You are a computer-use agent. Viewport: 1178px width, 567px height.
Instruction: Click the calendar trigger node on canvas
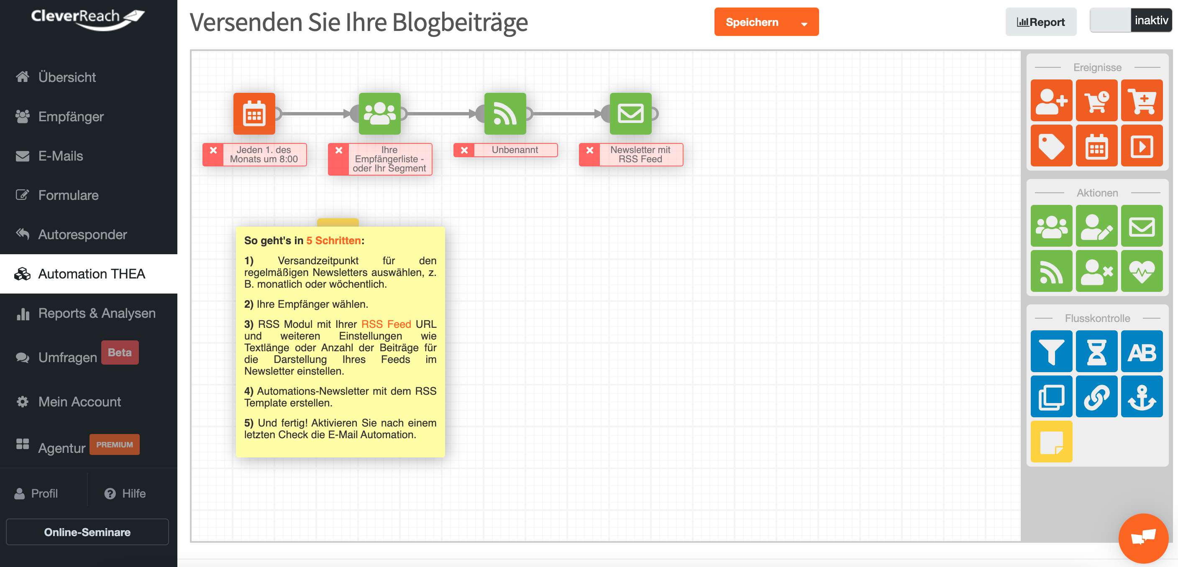point(254,113)
